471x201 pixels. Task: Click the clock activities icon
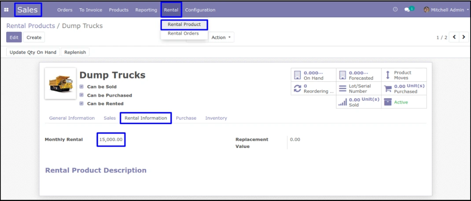coord(395,10)
